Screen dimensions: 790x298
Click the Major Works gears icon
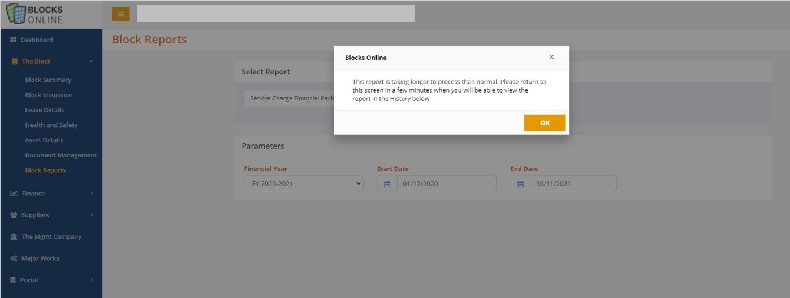pos(14,258)
